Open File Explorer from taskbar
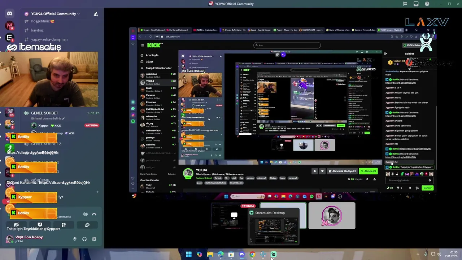462x260 pixels. (210, 255)
